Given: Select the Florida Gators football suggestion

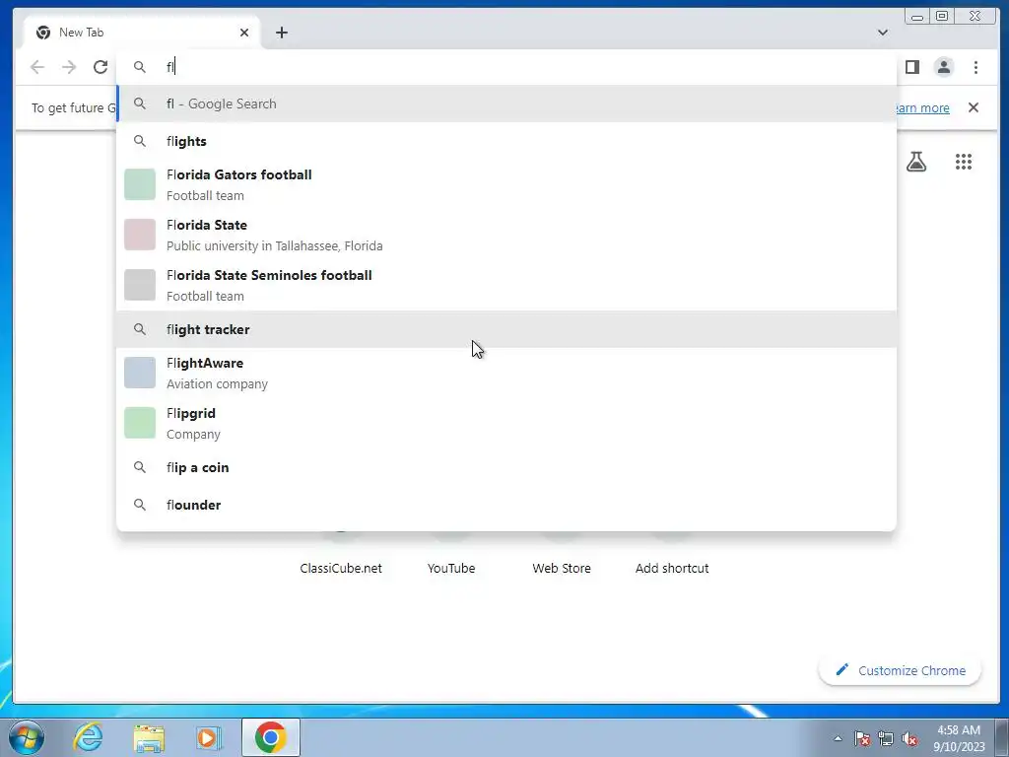Looking at the screenshot, I should tap(506, 184).
